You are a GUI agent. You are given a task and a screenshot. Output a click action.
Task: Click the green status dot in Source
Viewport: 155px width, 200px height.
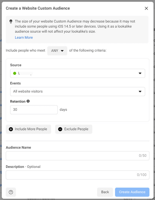[x=15, y=73]
